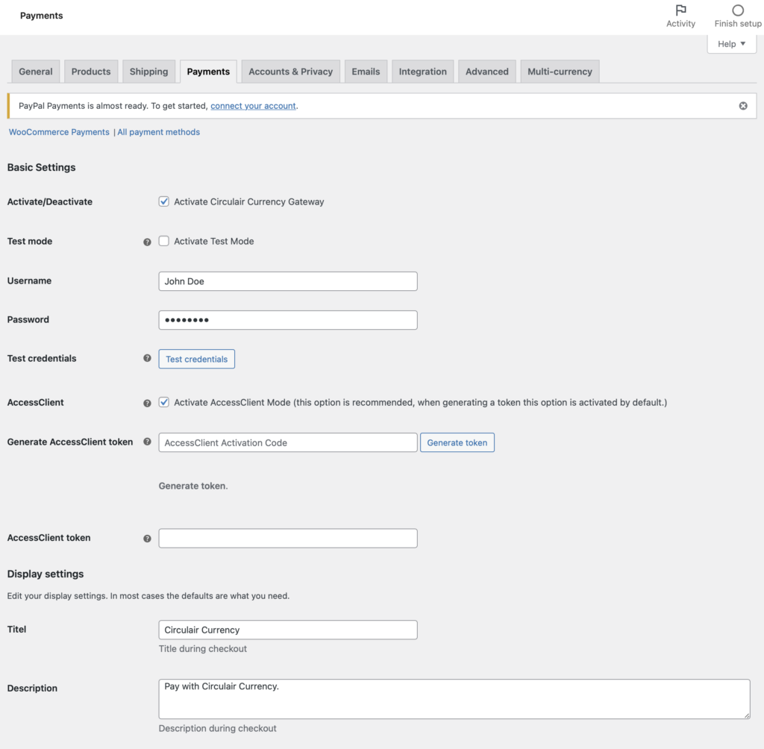The image size is (764, 749).
Task: Click the help icon for Generate AccessClient token
Action: point(147,442)
